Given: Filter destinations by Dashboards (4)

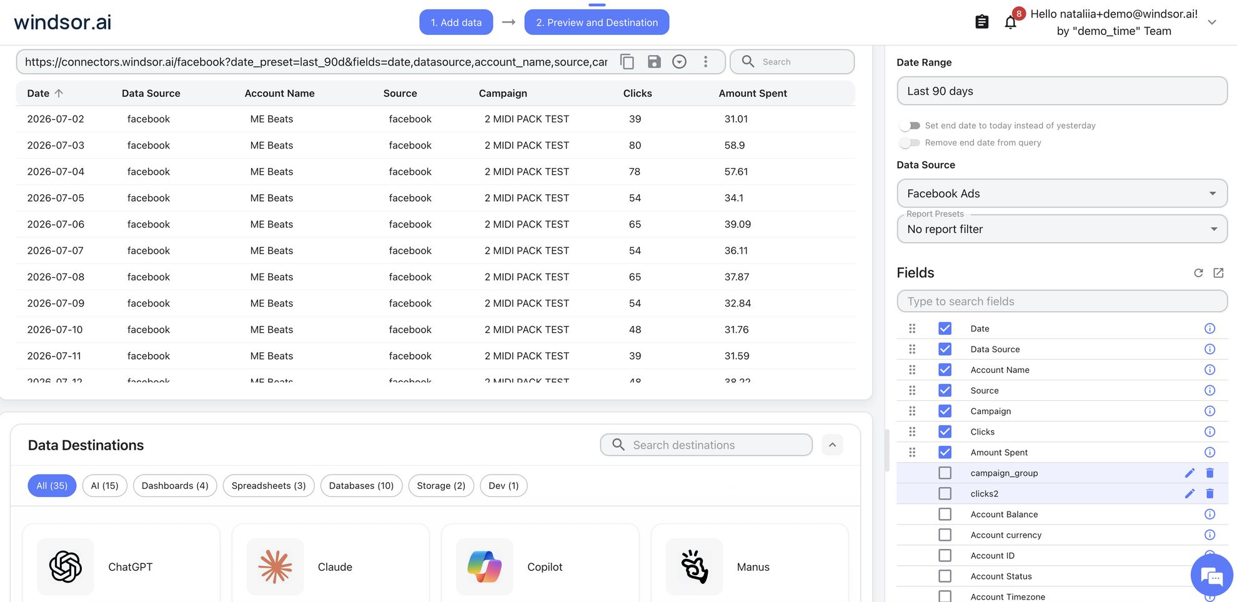Looking at the screenshot, I should (x=175, y=486).
